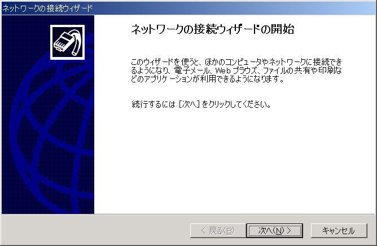Image resolution: width=377 pixels, height=246 pixels.
Task: Click the instruction text 続行するには
Action: pos(154,104)
